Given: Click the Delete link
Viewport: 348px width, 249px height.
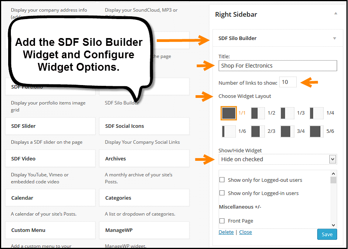Looking at the screenshot, I should 226,232.
